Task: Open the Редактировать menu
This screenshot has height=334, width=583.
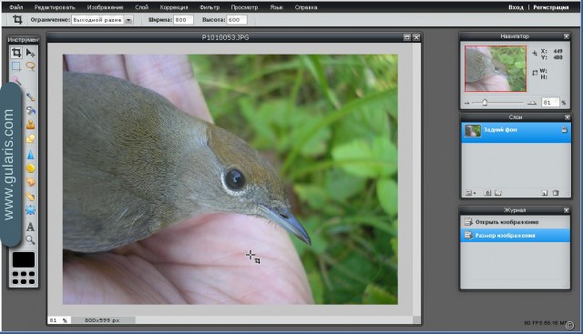Action: point(55,7)
